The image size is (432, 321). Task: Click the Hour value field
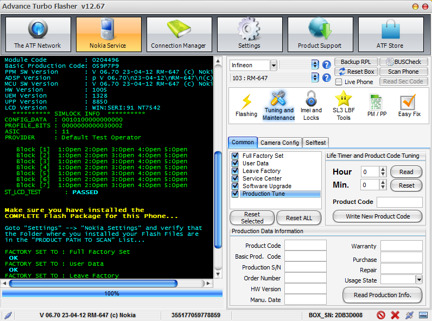[370, 172]
